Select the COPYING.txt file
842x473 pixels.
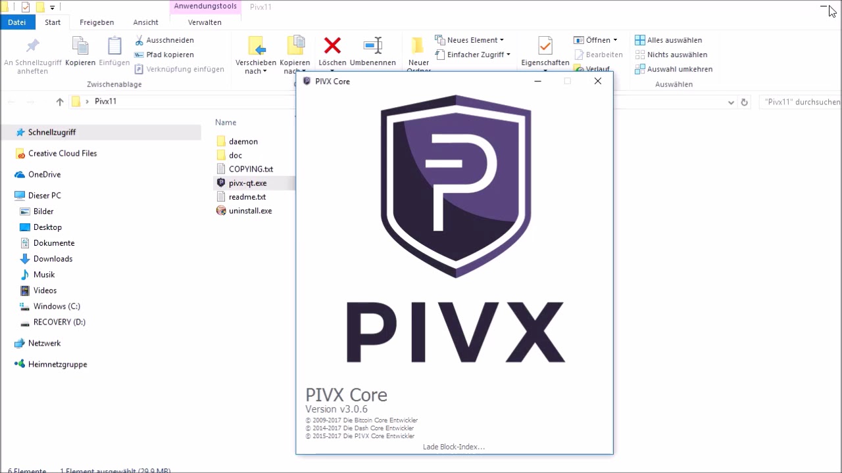pos(244,169)
